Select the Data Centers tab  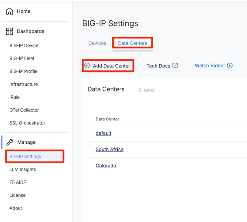133,43
